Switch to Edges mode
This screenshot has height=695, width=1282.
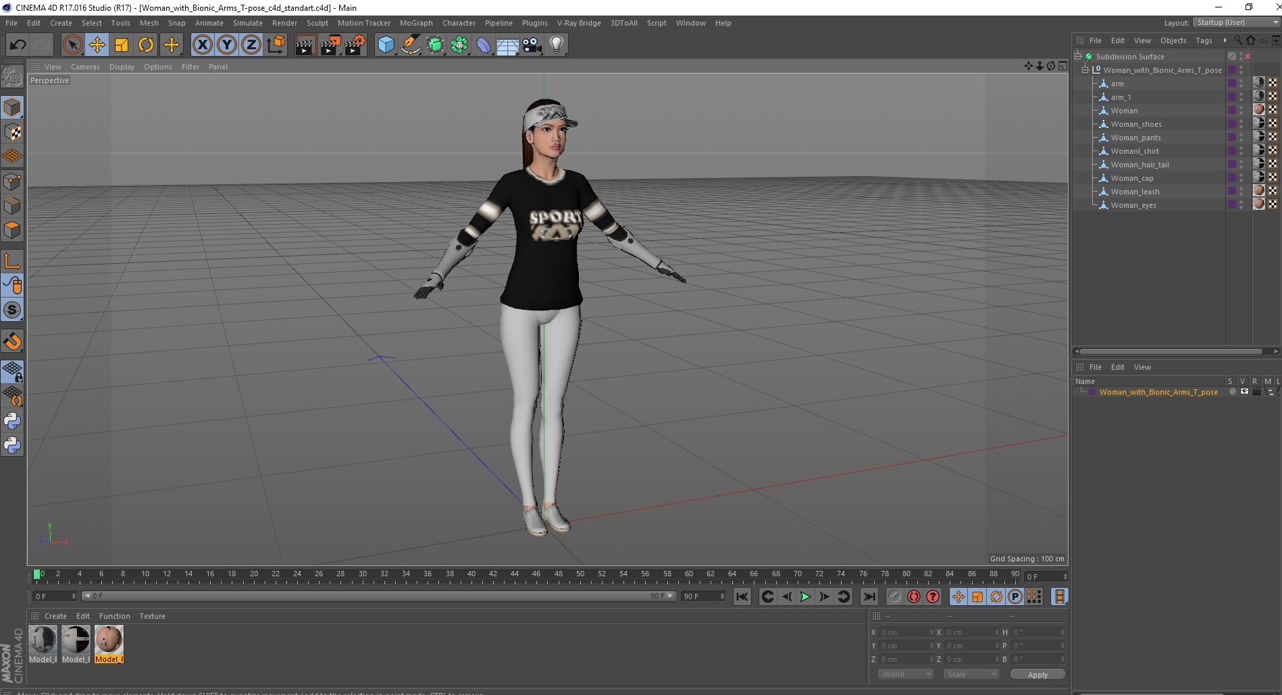point(12,206)
